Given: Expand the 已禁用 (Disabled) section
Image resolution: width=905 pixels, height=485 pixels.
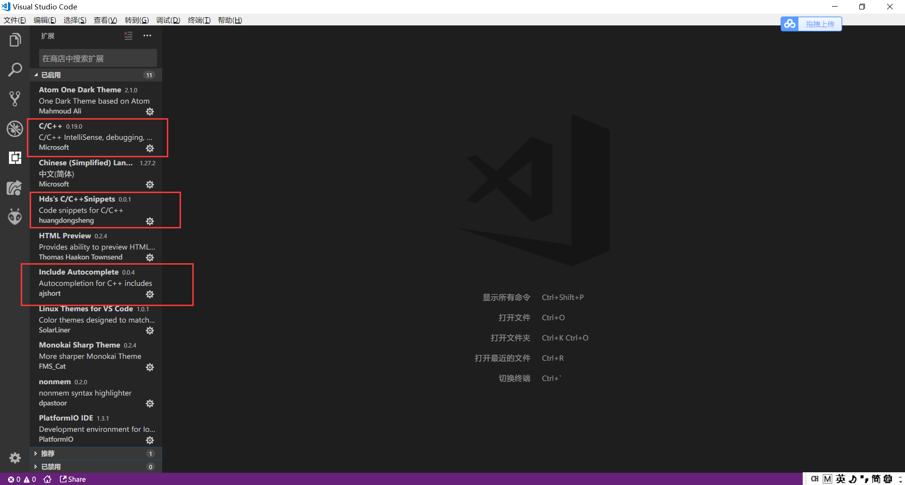Looking at the screenshot, I should 96,467.
